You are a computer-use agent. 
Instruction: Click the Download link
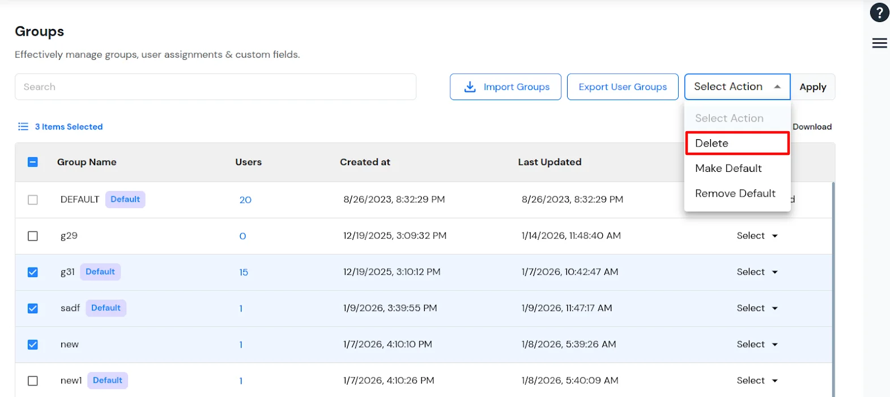(812, 127)
